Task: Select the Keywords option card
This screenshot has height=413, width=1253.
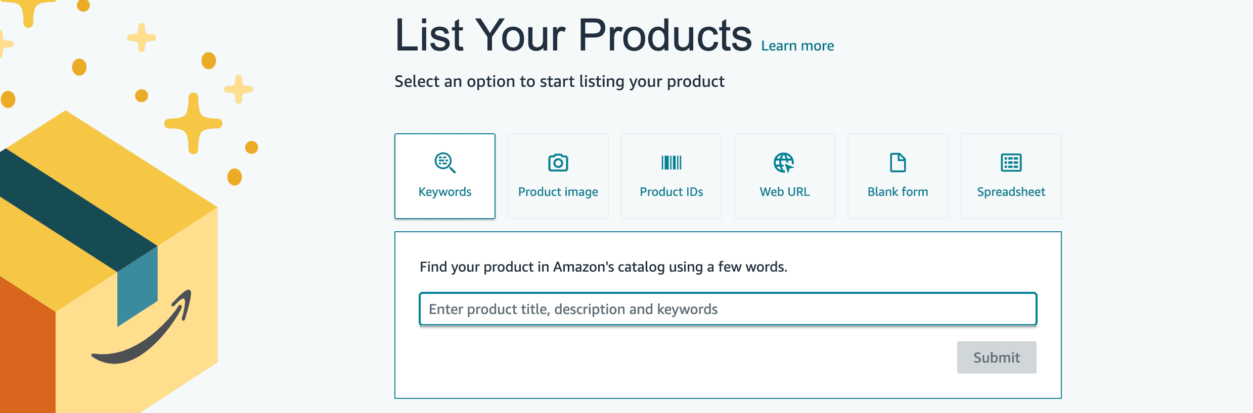Action: pos(444,176)
